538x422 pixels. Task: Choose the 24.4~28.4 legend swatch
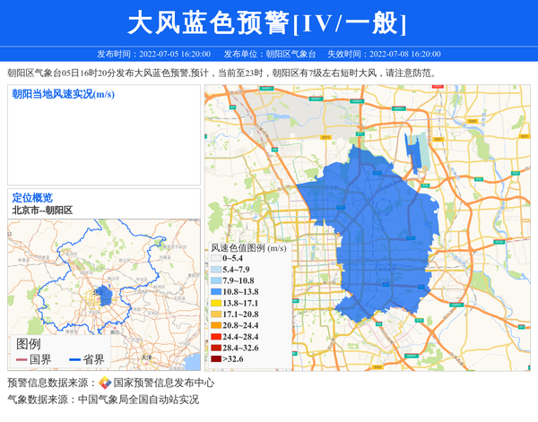click(x=215, y=337)
